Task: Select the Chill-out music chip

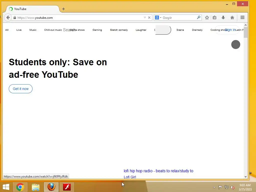Action: point(53,30)
